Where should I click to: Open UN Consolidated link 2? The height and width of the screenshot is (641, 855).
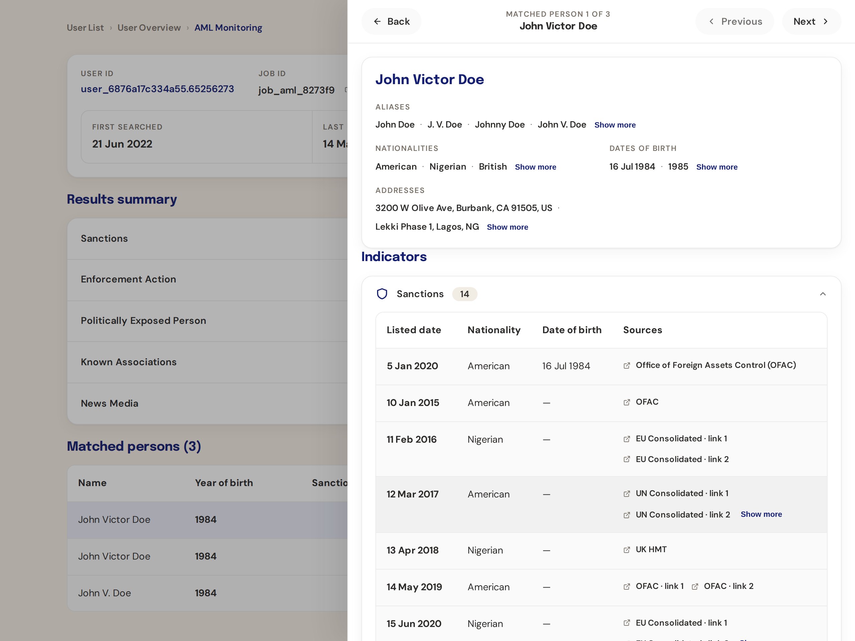coord(683,515)
